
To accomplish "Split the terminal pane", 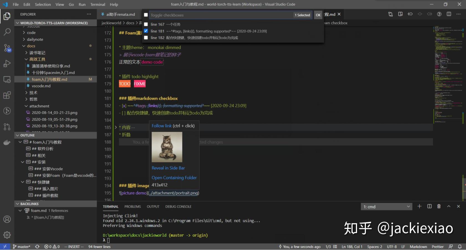I will [429, 206].
